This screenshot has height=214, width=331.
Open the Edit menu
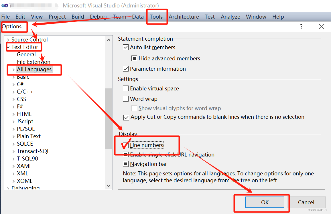[x=20, y=17]
